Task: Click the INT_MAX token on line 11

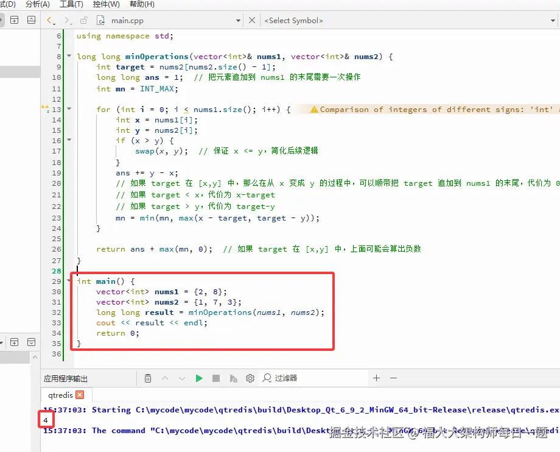Action: pyautogui.click(x=157, y=88)
